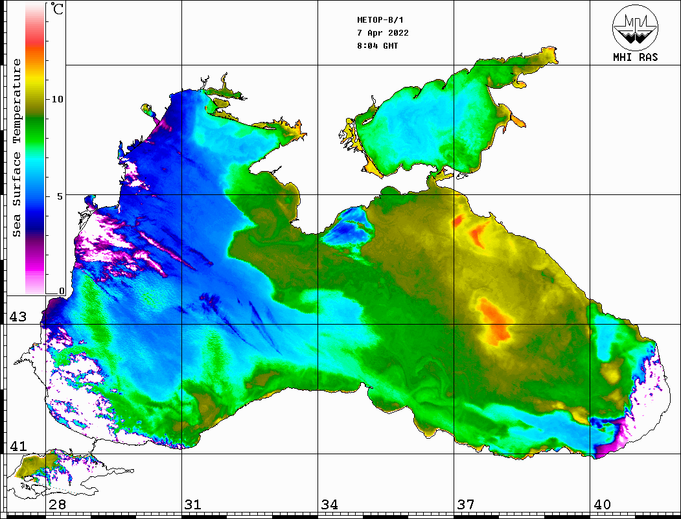This screenshot has width=681, height=519.
Task: Click the MHI RAS logo emblem
Action: coord(636,28)
